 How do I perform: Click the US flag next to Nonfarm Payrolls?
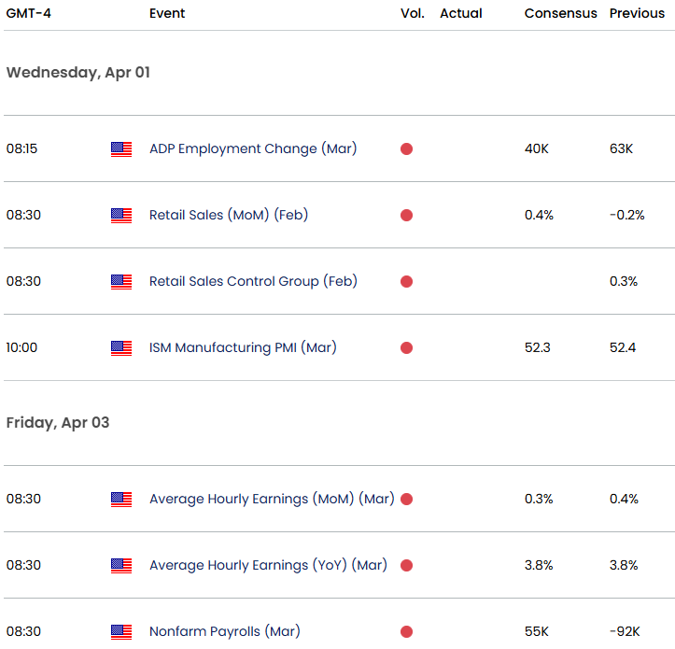[x=121, y=632]
